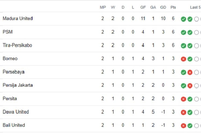Click Borneo's red loss icon
Image resolution: width=201 pixels, height=134 pixels.
183,59
